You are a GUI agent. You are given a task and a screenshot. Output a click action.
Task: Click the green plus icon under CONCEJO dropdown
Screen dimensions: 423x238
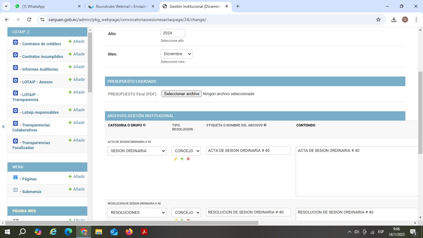click(182, 159)
